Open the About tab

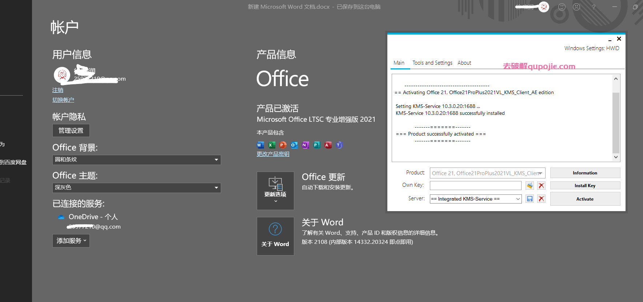[464, 63]
